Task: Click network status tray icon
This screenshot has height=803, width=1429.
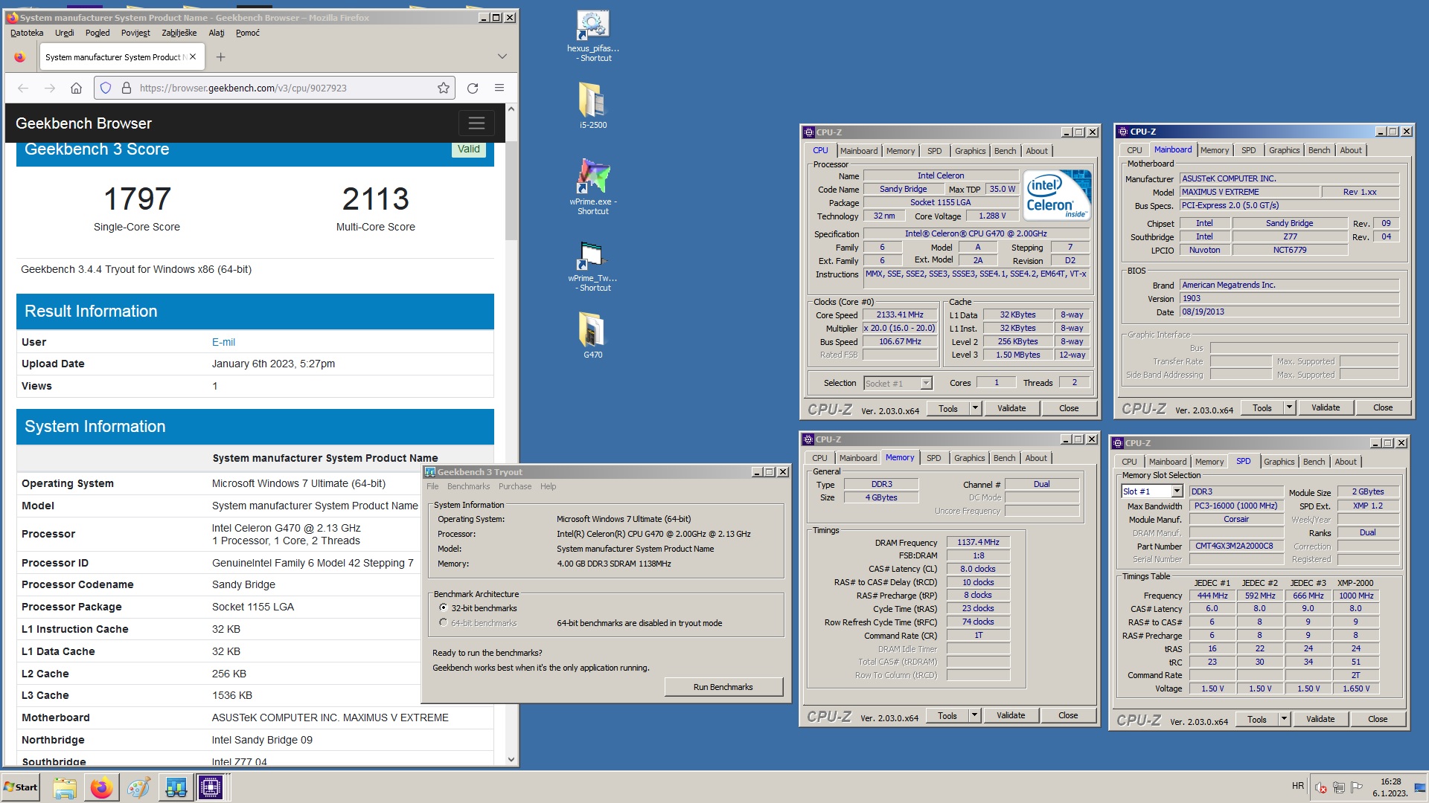Action: click(x=1338, y=787)
